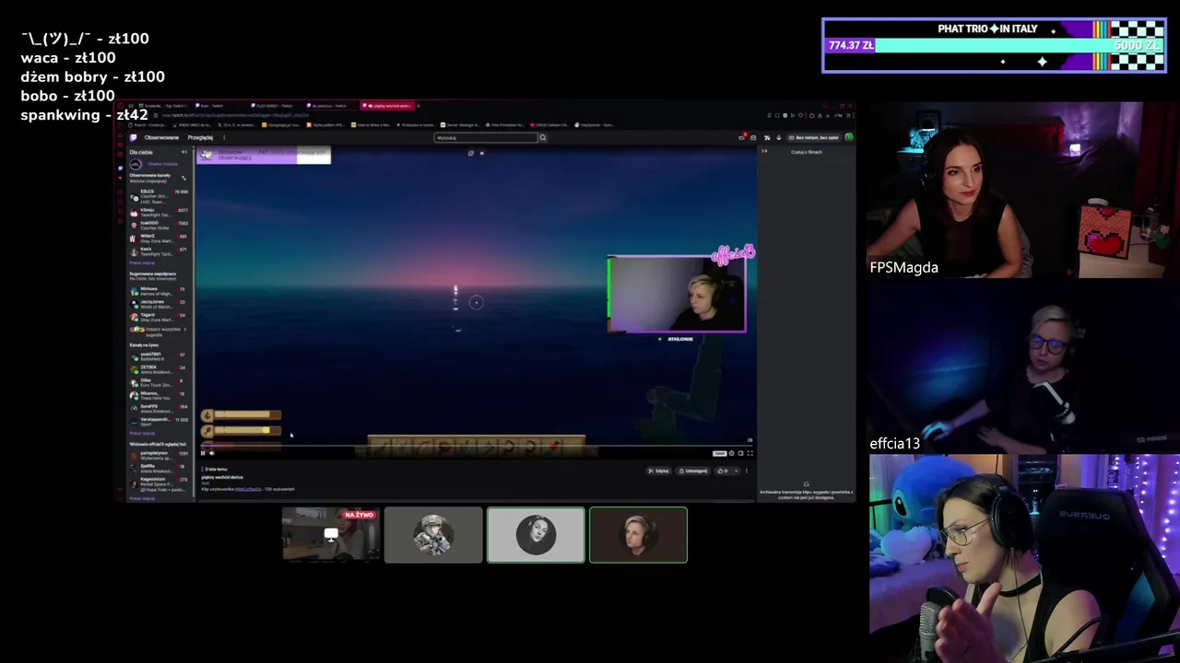Image resolution: width=1180 pixels, height=663 pixels.
Task: Click the player settings gear icon
Action: [732, 453]
